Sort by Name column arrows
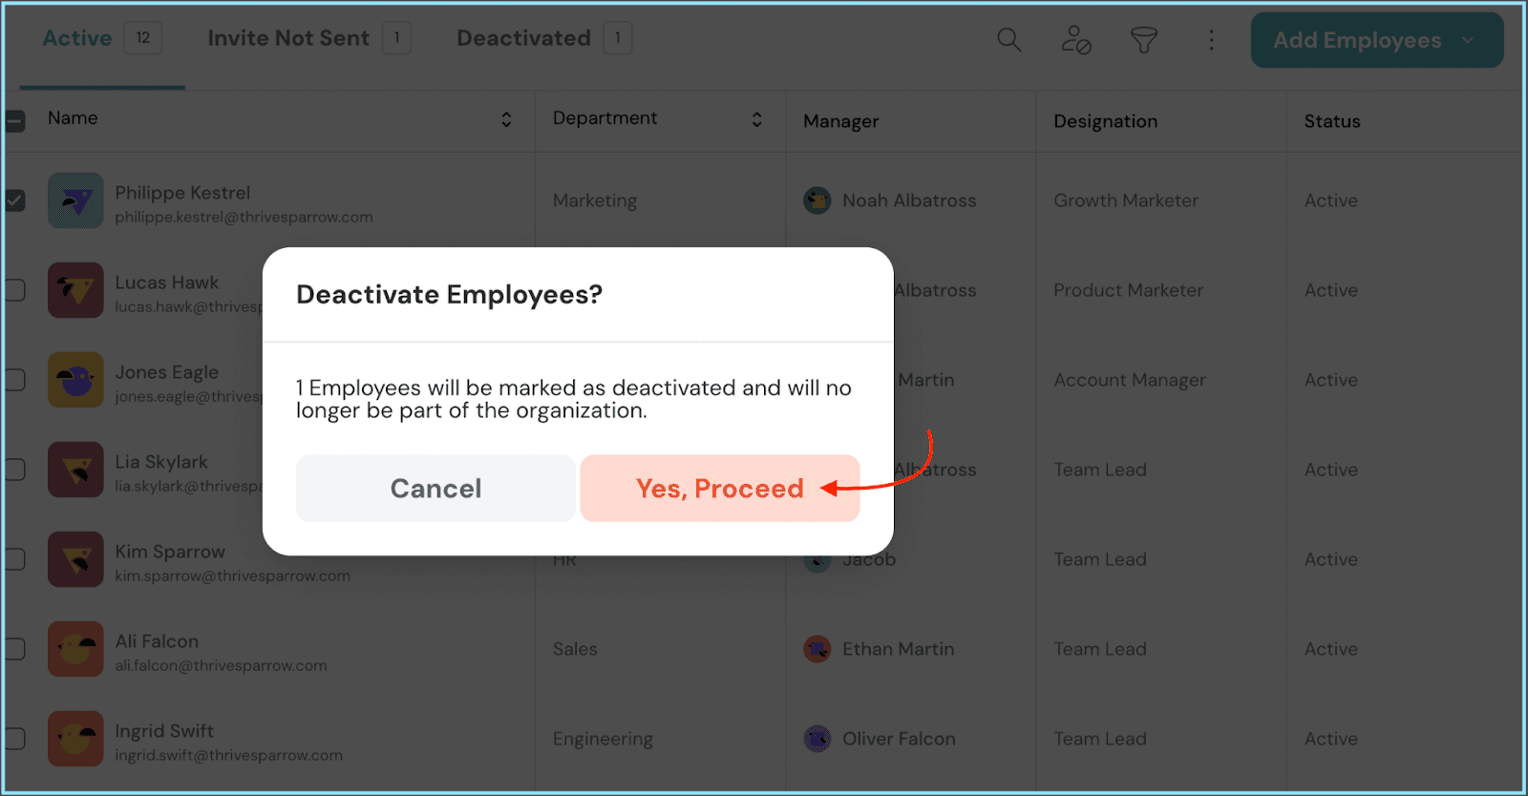 506,119
